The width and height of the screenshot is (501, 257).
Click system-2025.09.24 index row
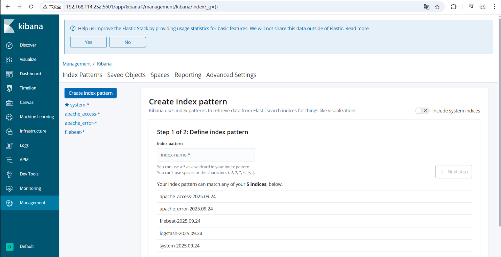pos(314,246)
